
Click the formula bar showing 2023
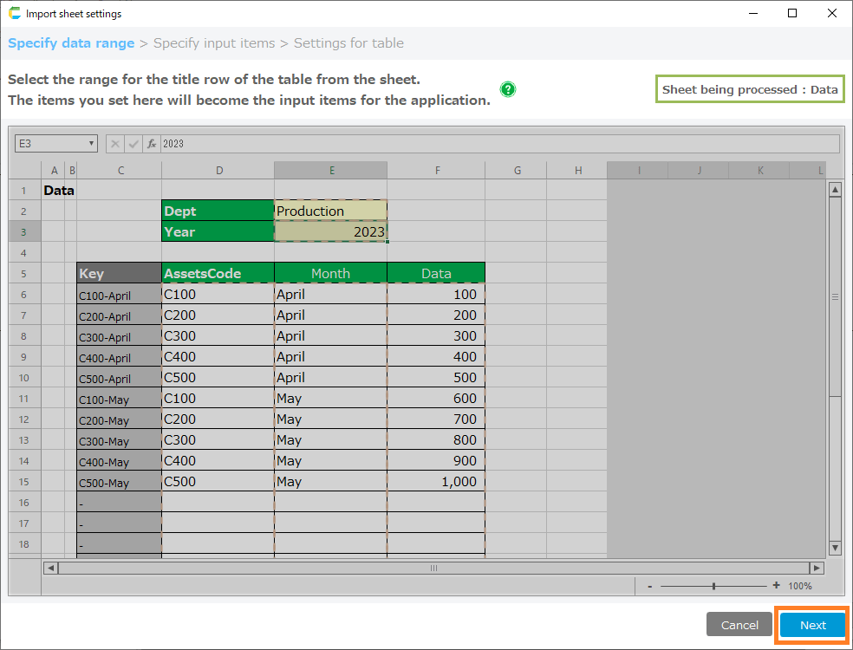(498, 144)
